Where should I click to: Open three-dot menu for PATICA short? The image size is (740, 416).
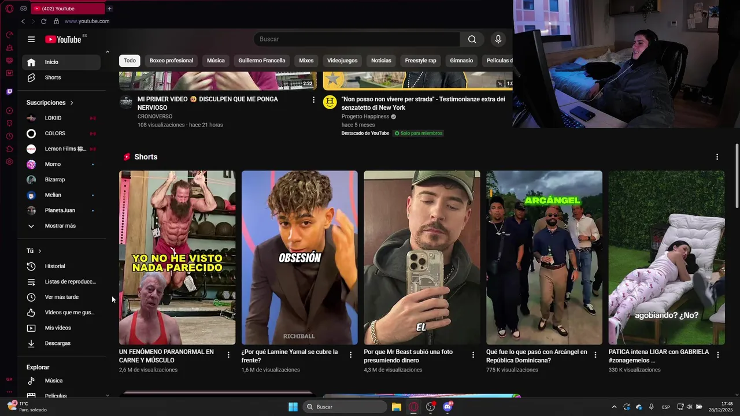click(x=718, y=355)
